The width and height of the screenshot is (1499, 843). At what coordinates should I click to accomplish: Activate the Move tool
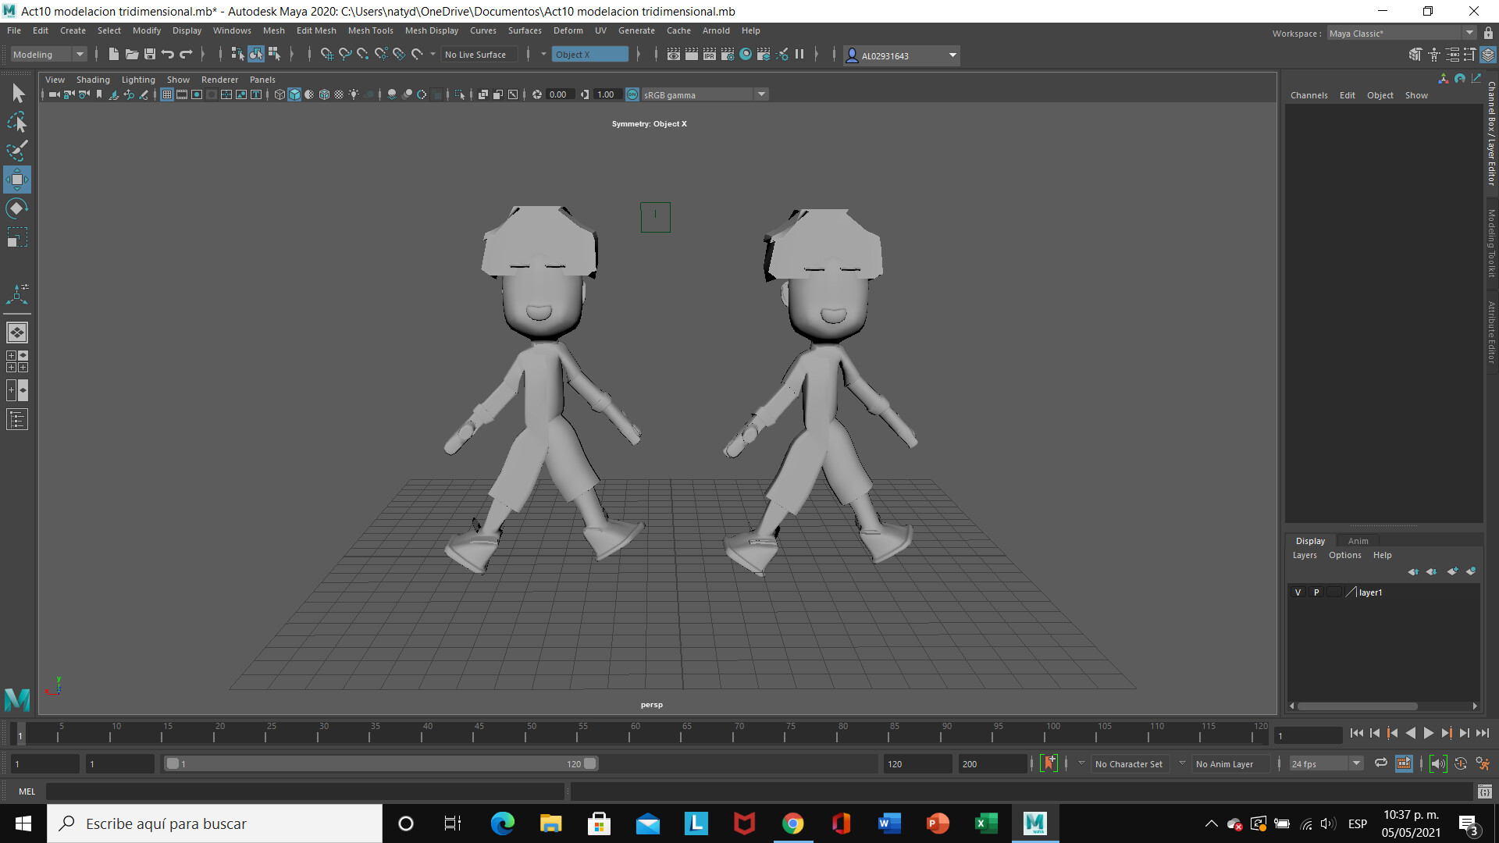[17, 180]
